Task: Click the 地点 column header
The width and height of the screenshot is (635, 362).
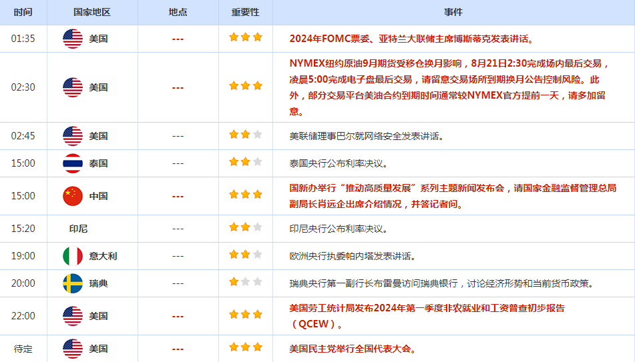Action: click(x=178, y=12)
